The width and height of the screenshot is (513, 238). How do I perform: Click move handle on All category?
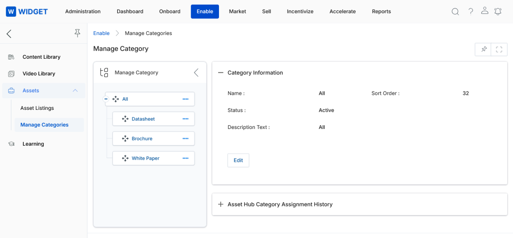(x=116, y=99)
